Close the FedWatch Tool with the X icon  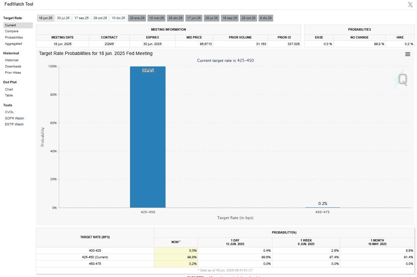click(410, 5)
